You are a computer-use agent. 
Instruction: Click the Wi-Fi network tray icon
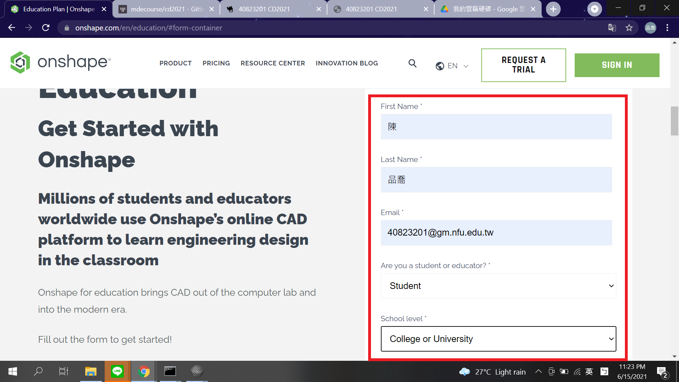point(577,371)
